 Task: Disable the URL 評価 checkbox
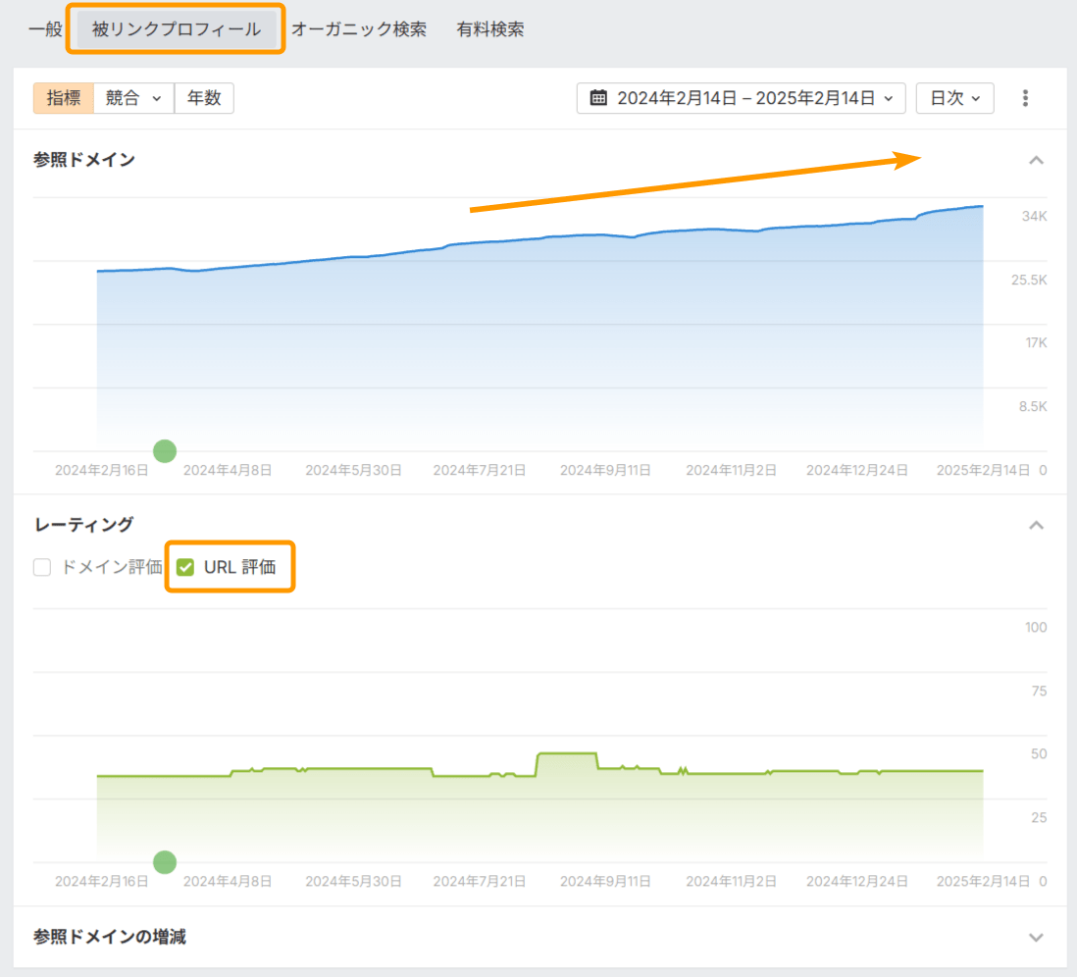click(185, 567)
